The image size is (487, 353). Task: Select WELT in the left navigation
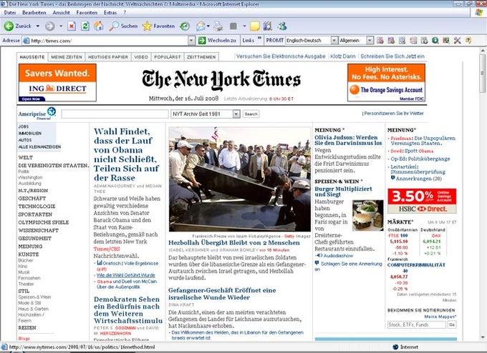coord(26,157)
